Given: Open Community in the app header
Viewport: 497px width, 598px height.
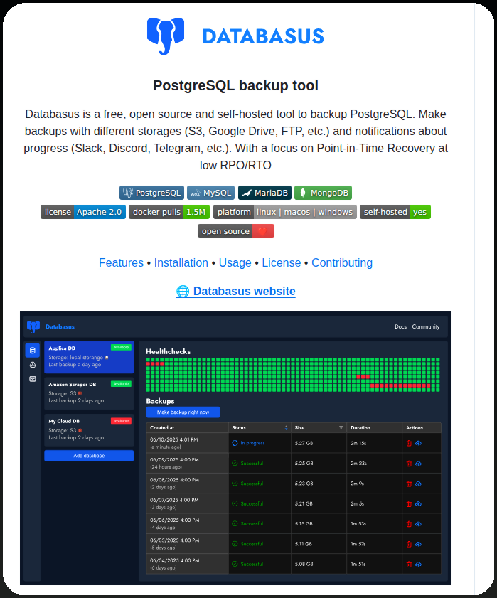Looking at the screenshot, I should pos(426,327).
